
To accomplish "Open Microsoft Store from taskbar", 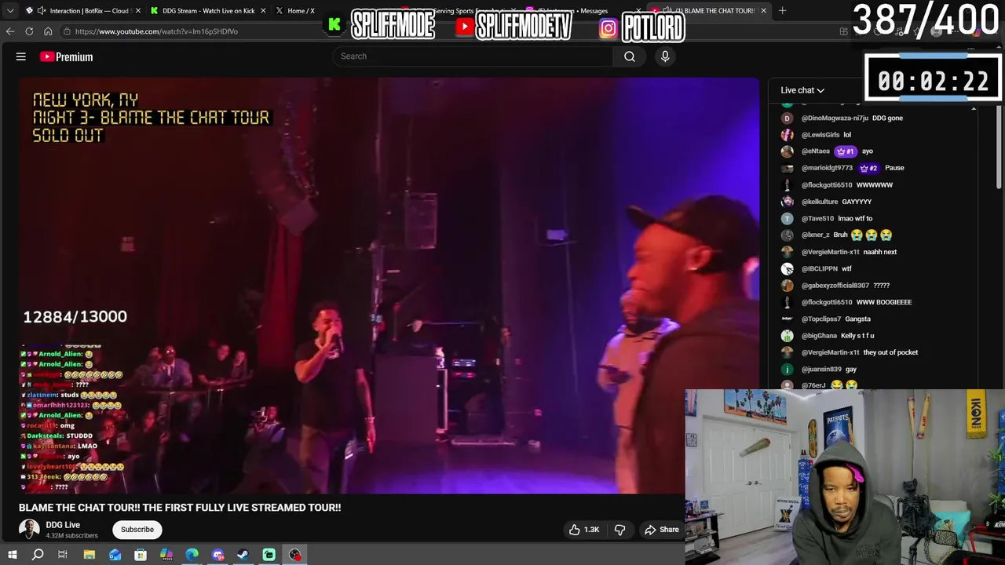I will (x=141, y=555).
